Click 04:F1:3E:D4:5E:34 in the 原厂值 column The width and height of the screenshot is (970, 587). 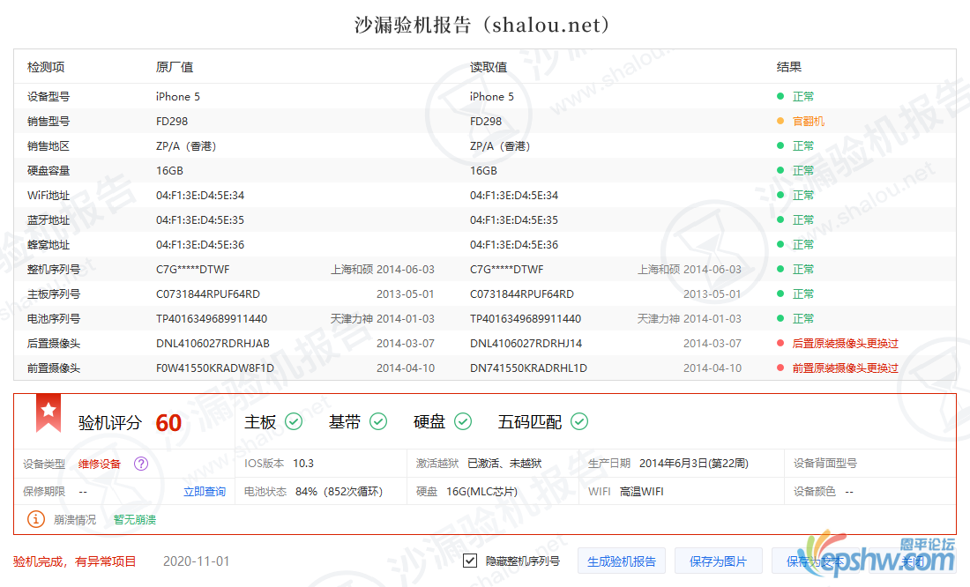point(200,196)
